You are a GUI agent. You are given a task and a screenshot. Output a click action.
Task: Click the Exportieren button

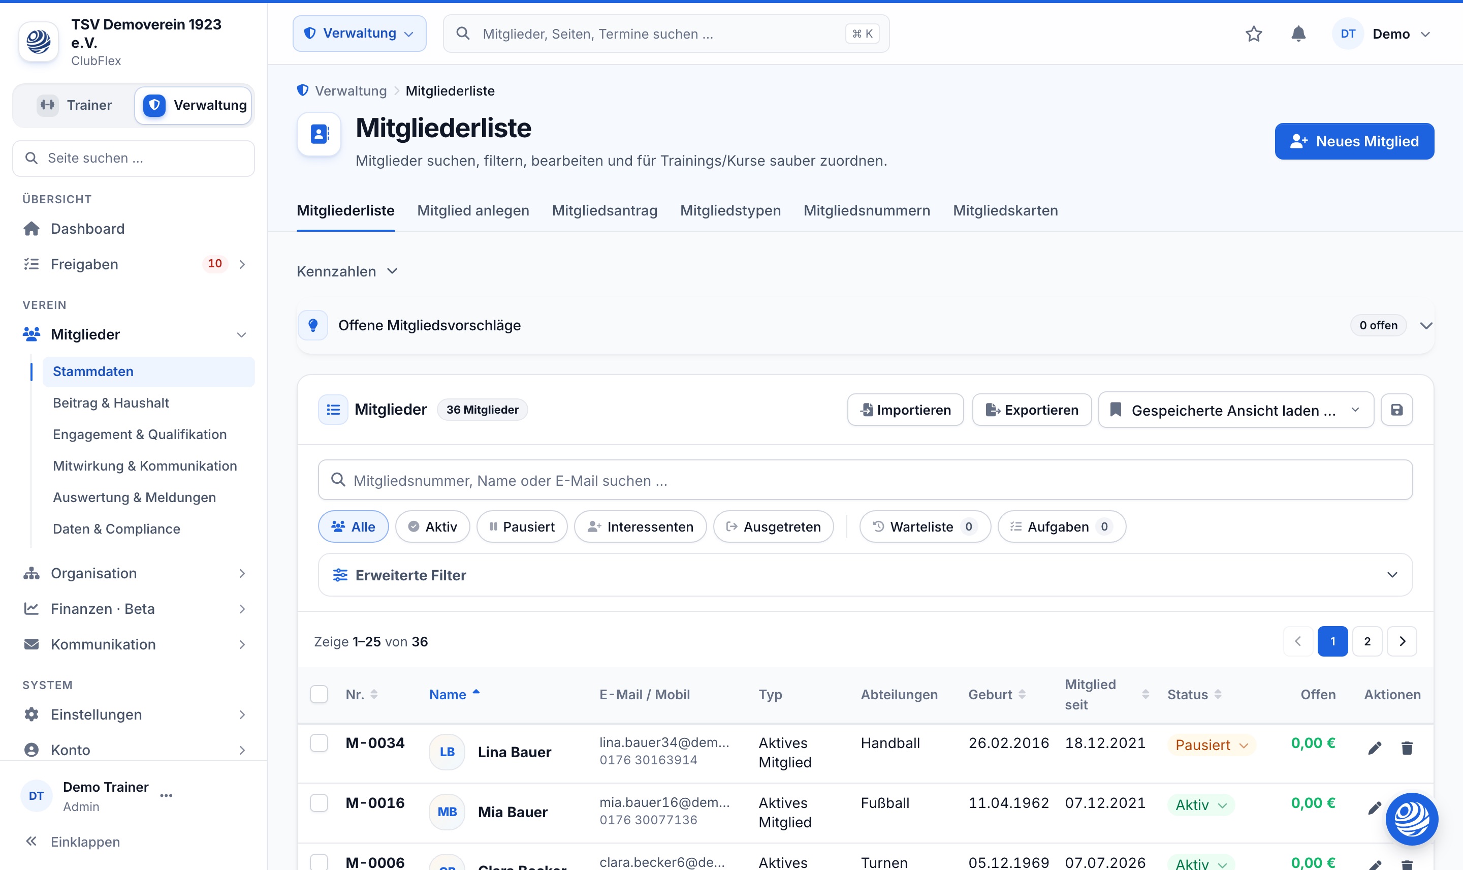click(x=1032, y=410)
